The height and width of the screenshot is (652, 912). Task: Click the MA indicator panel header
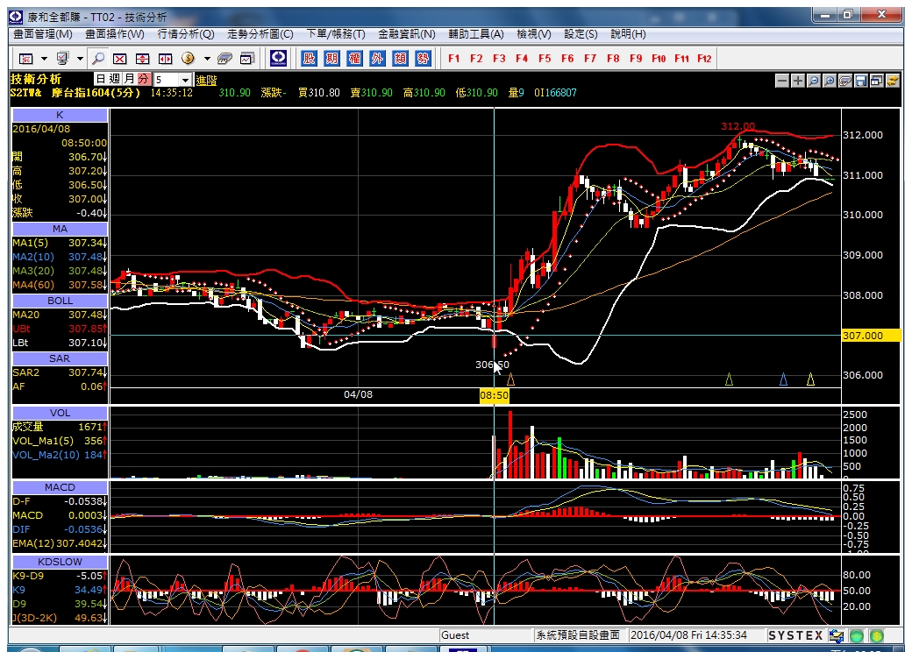coord(60,229)
